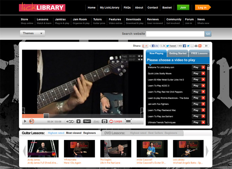This screenshot has height=169, width=232.
Task: Open the Jamtrax menu
Action: (x=62, y=21)
